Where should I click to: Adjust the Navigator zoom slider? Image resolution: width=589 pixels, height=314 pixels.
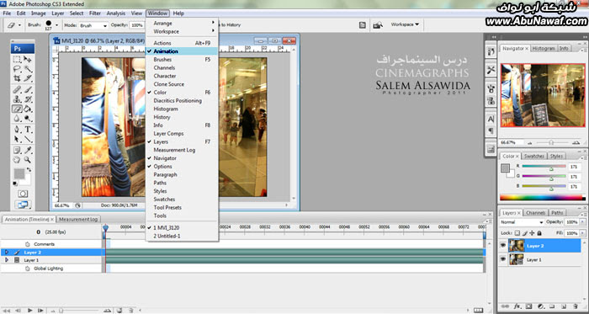coord(551,143)
